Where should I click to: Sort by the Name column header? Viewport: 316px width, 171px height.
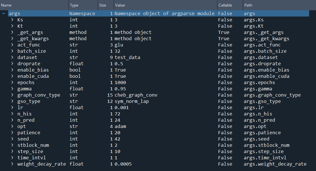click(x=6, y=5)
